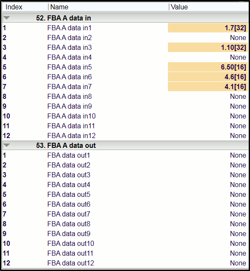Image resolution: width=250 pixels, height=271 pixels.
Task: Select the FBA A data in1 value 1.7[32]
Action: point(208,28)
